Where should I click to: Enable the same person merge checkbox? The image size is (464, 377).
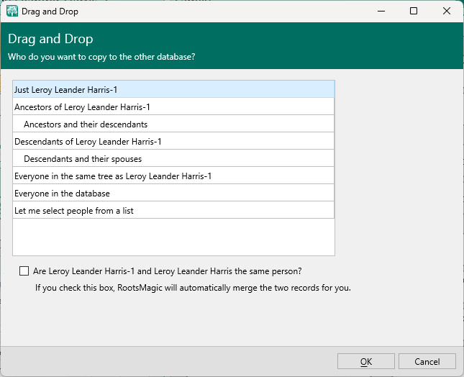[24, 271]
